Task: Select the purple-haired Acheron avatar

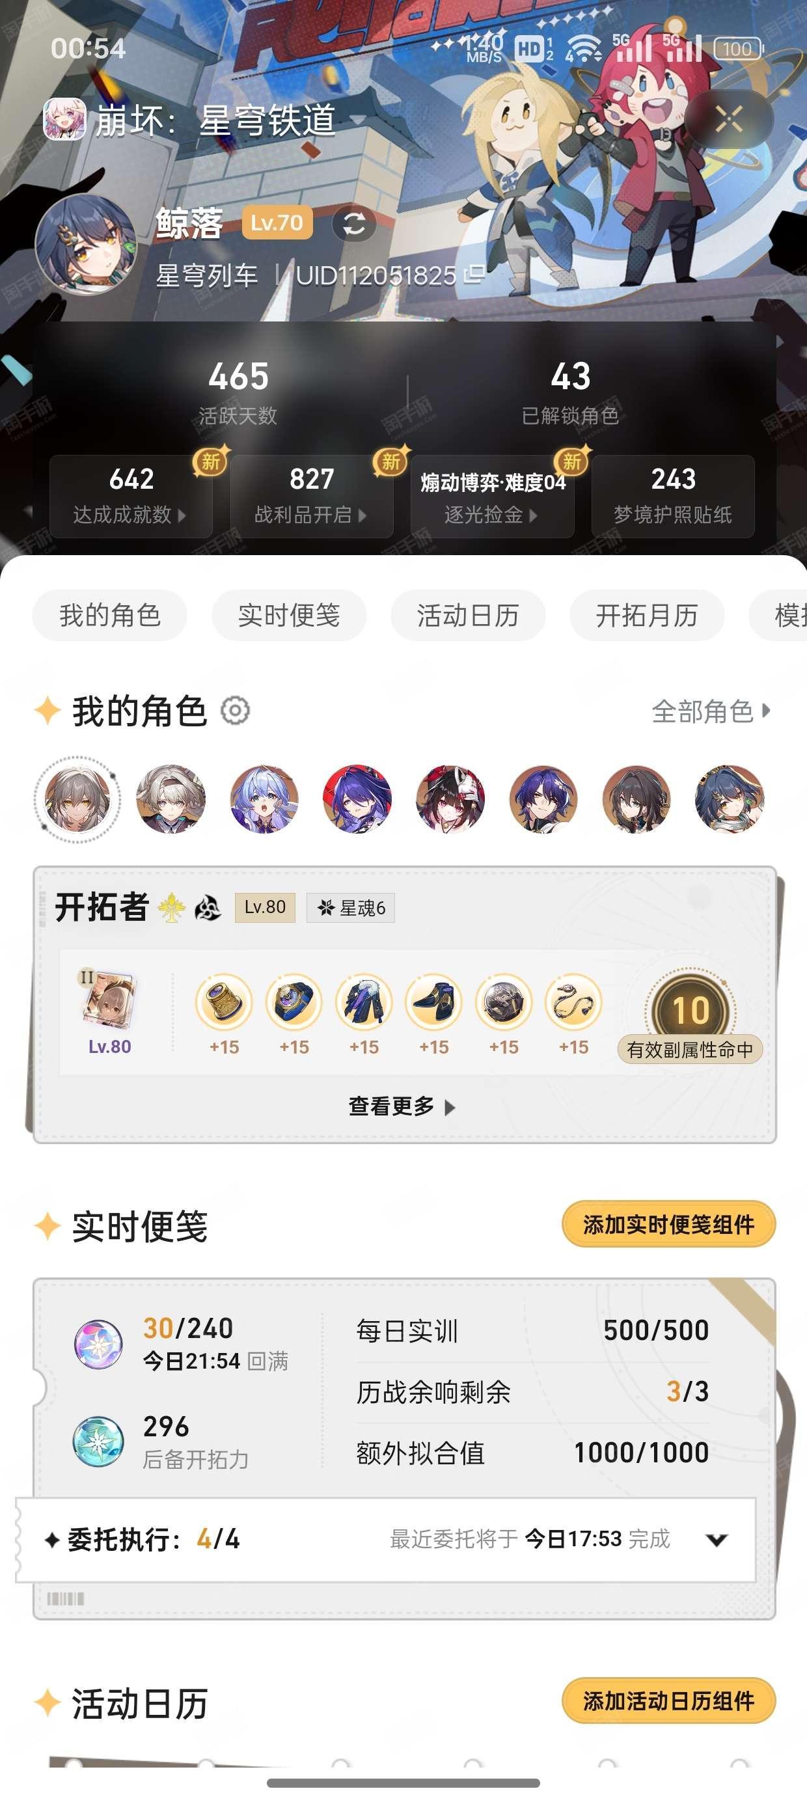Action: pyautogui.click(x=357, y=799)
